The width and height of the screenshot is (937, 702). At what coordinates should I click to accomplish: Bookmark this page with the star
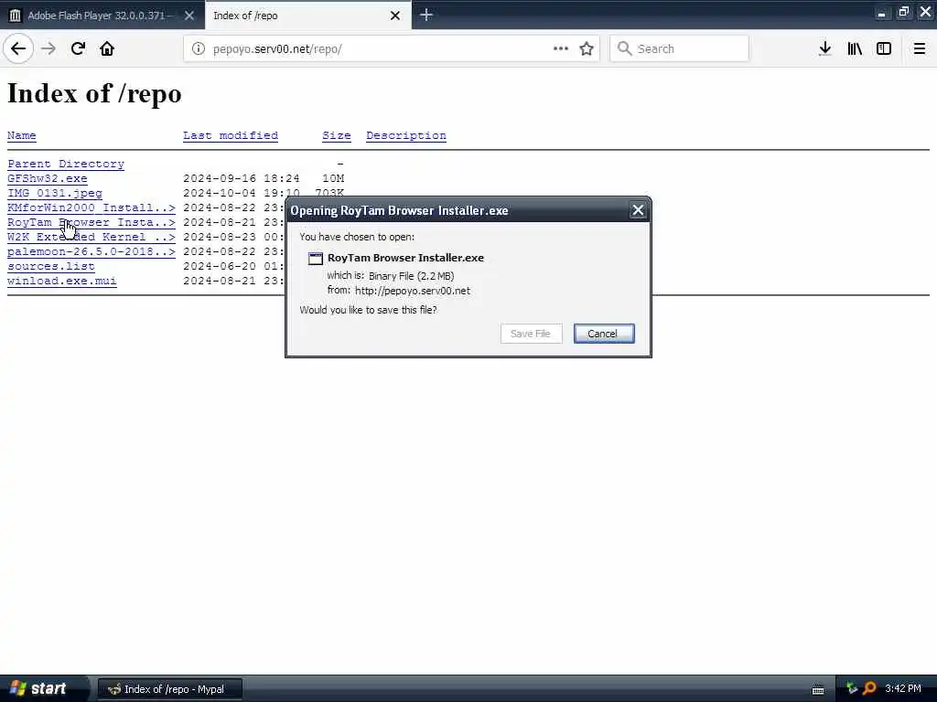pos(587,48)
